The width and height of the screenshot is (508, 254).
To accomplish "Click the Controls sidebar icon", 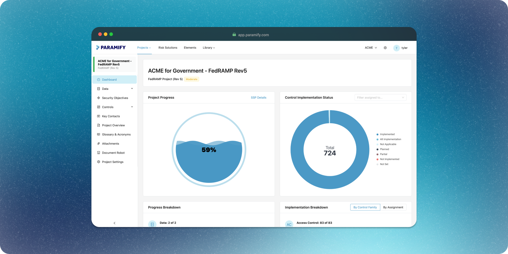I will coord(98,107).
